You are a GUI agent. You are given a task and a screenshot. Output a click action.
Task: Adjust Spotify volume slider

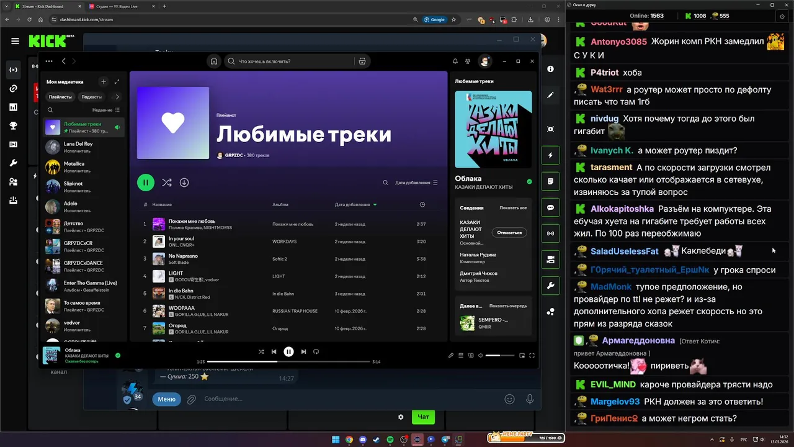click(500, 355)
